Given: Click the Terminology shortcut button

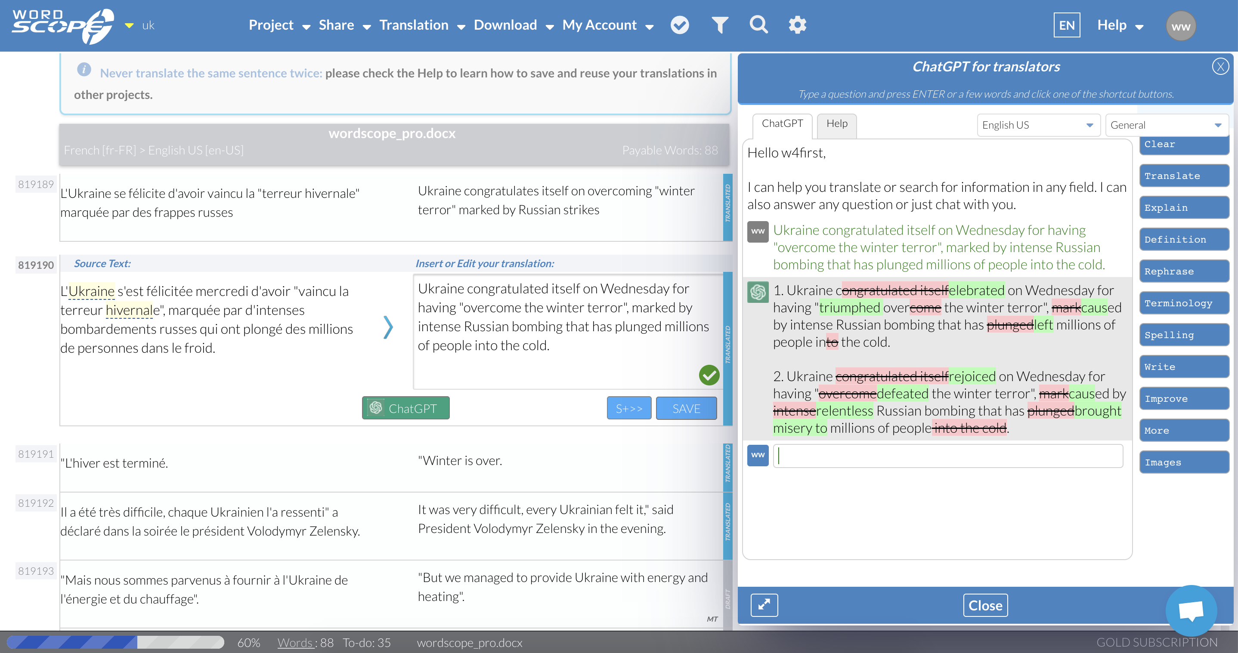Looking at the screenshot, I should (x=1184, y=303).
